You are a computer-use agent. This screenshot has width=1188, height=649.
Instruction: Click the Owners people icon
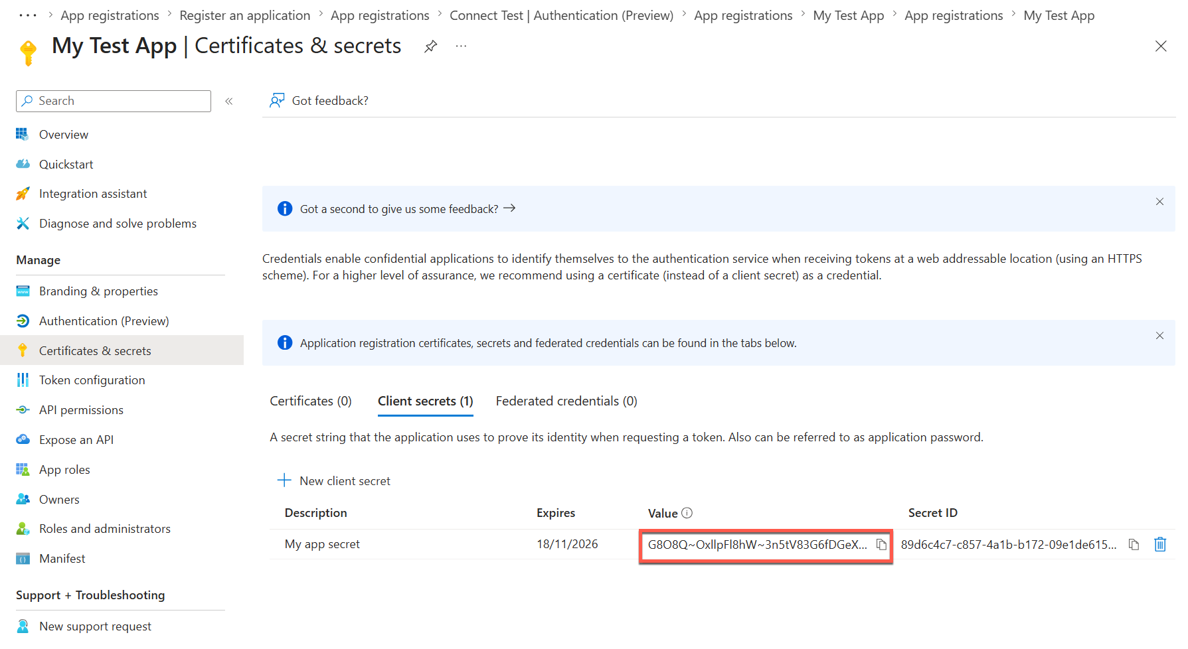23,499
